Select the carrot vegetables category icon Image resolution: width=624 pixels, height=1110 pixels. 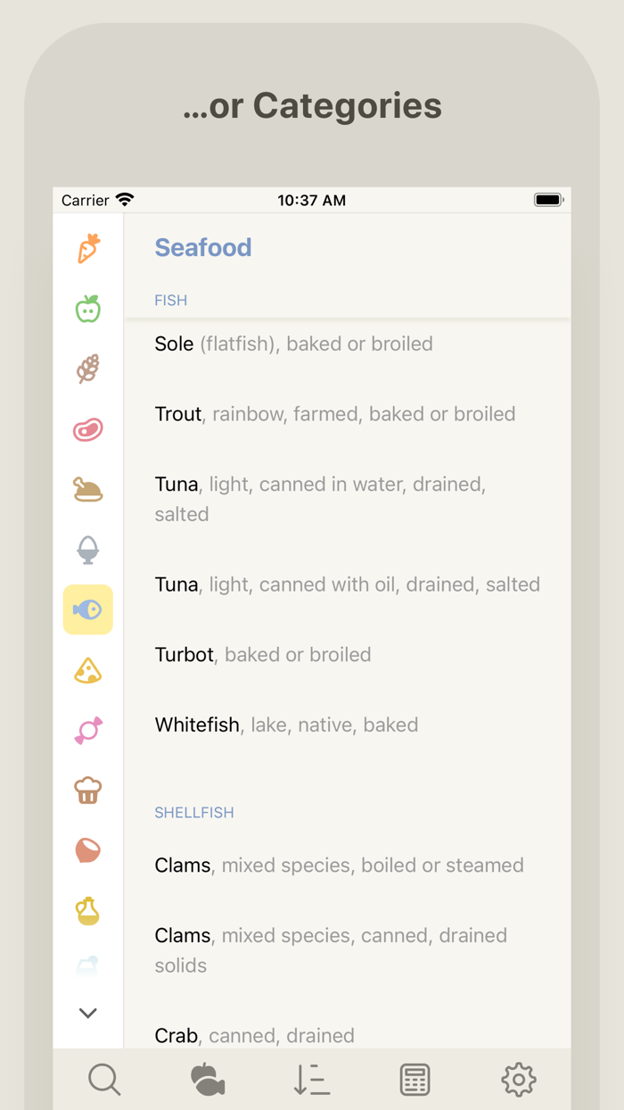88,249
